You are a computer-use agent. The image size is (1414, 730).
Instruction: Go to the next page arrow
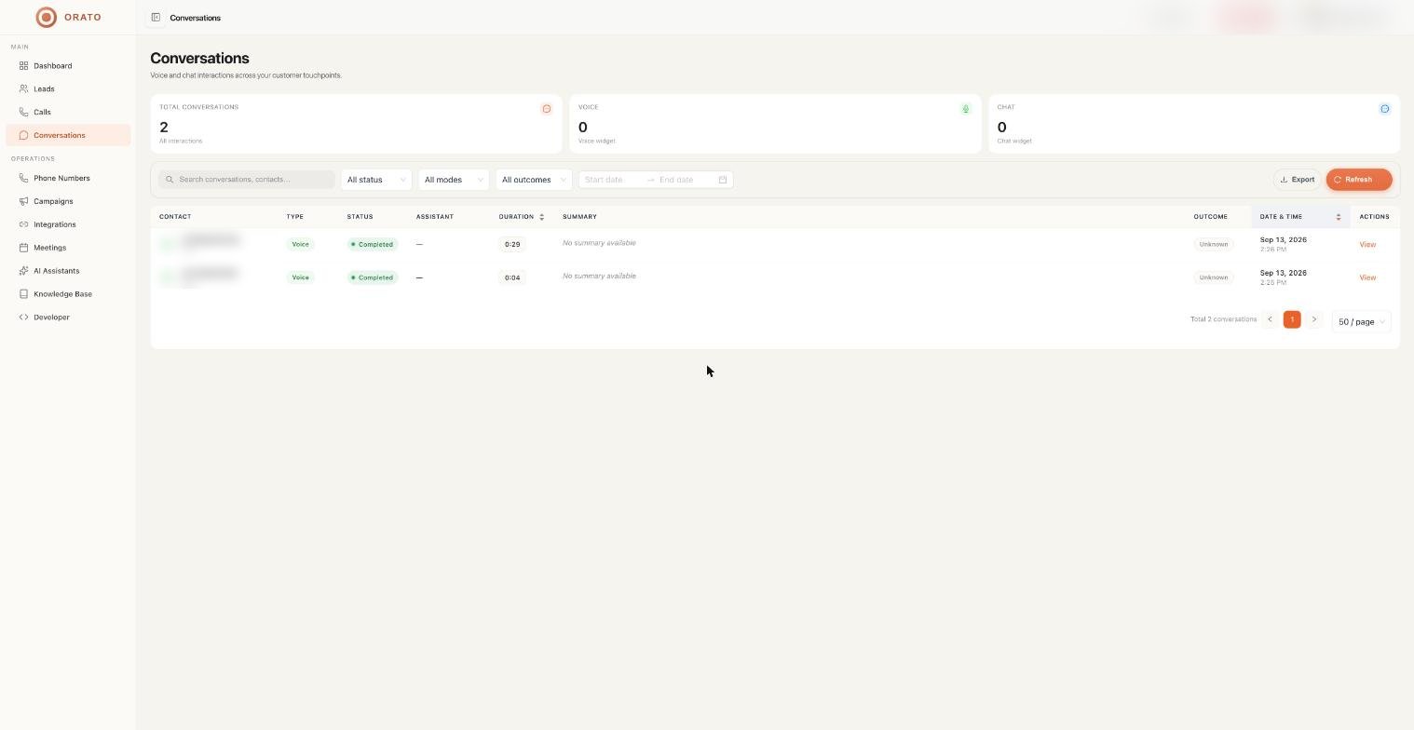click(1314, 319)
